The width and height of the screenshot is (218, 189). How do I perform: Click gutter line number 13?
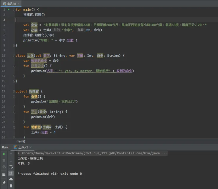[x=4, y=71]
